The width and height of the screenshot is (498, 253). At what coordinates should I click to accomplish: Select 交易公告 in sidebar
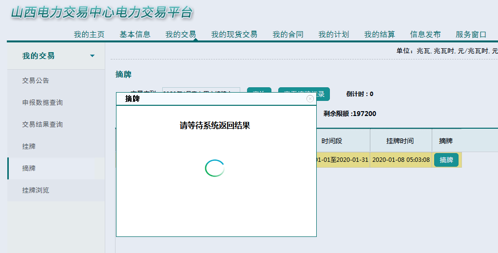36,80
